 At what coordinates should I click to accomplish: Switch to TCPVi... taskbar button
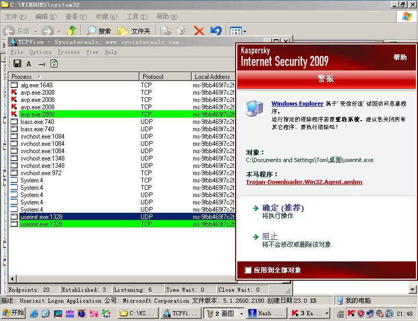click(181, 313)
